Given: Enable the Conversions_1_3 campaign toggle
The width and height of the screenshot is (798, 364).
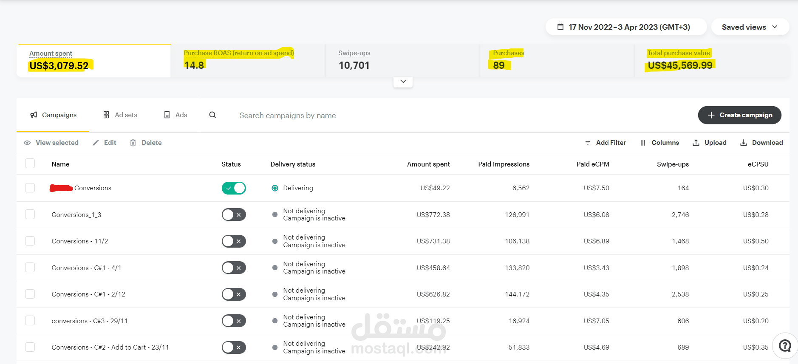Looking at the screenshot, I should tap(234, 215).
